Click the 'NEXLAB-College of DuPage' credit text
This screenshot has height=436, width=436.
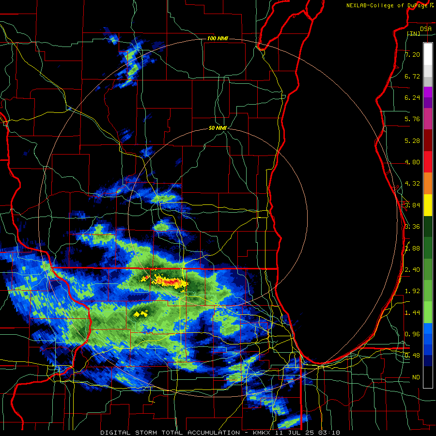coord(387,5)
